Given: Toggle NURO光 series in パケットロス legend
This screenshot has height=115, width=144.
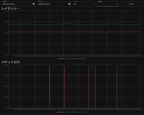Looking at the screenshot, I should click(x=60, y=112).
